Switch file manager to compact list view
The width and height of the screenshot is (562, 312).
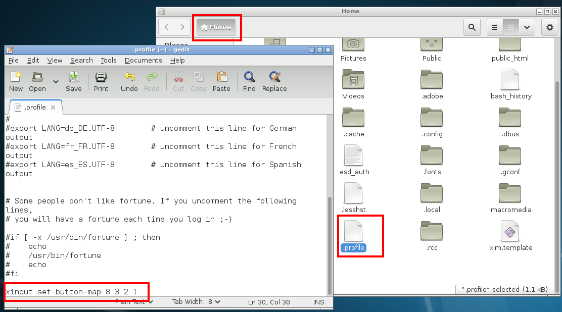(x=494, y=27)
